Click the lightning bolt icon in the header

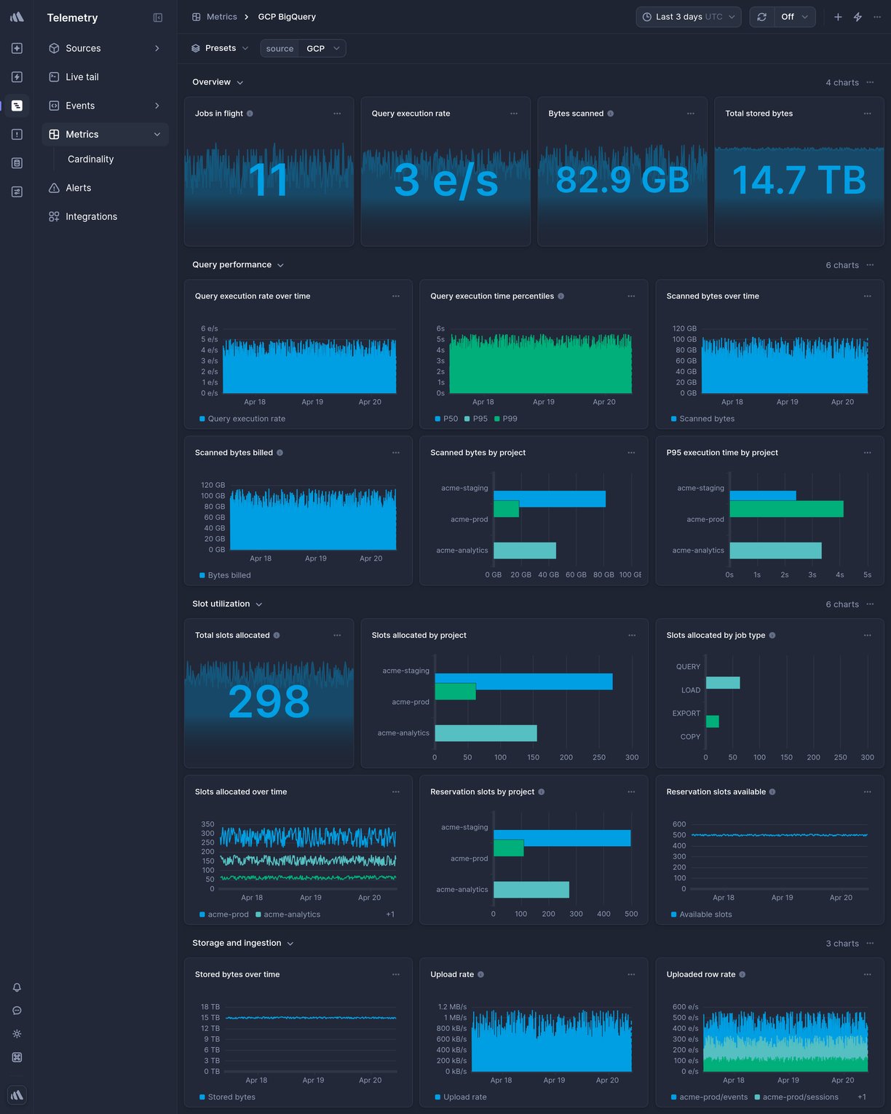[857, 16]
